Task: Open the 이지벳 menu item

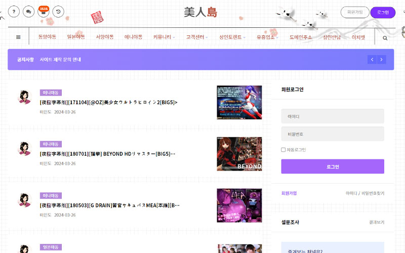Action: 358,37
